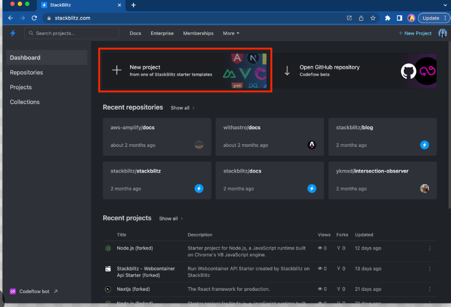Click the Chrome share icon in address bar
Viewport: 451px width, 307px height.
point(361,18)
